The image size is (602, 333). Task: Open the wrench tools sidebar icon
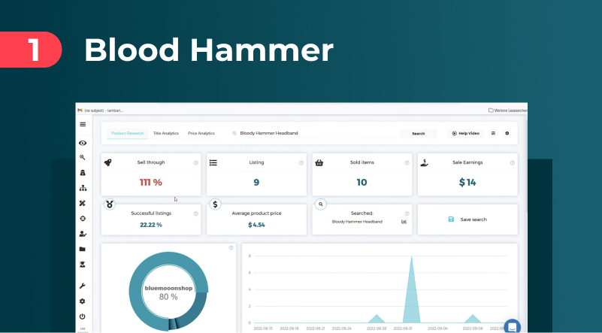(83, 286)
